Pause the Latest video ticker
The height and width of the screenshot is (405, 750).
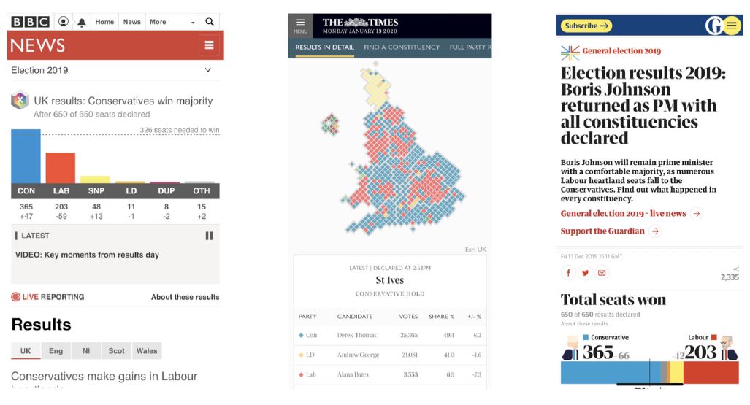click(x=210, y=236)
